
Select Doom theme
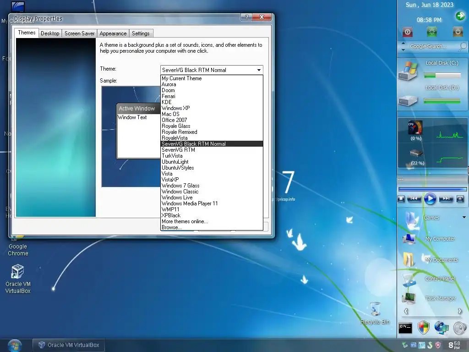click(212, 90)
